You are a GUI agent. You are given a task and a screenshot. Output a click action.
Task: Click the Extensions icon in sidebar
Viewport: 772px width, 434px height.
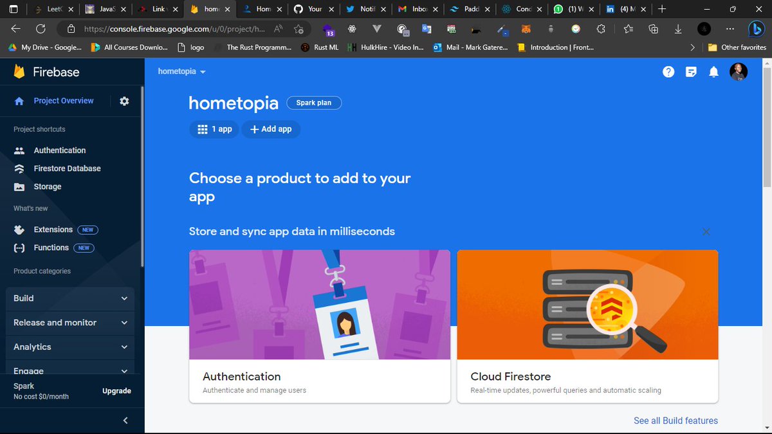19,230
